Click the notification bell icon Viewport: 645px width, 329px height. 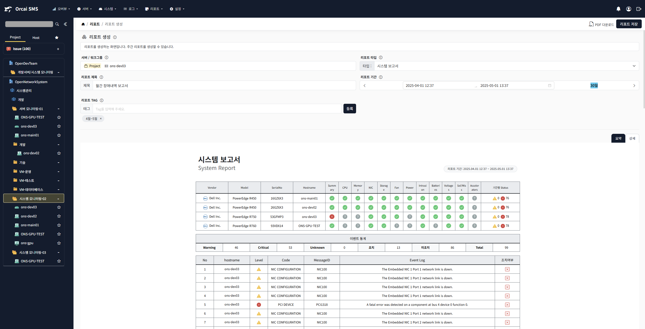[x=618, y=9]
